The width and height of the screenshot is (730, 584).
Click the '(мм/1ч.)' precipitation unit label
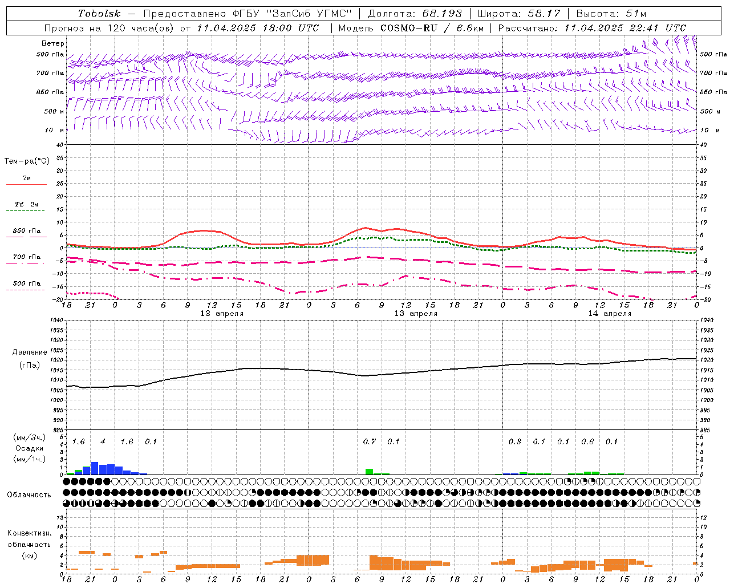click(x=30, y=459)
